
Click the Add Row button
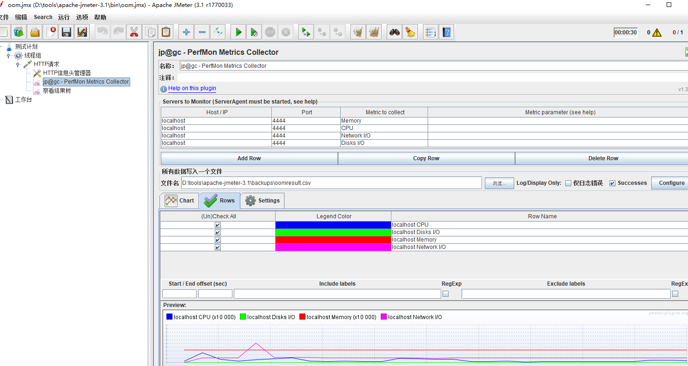pyautogui.click(x=249, y=158)
